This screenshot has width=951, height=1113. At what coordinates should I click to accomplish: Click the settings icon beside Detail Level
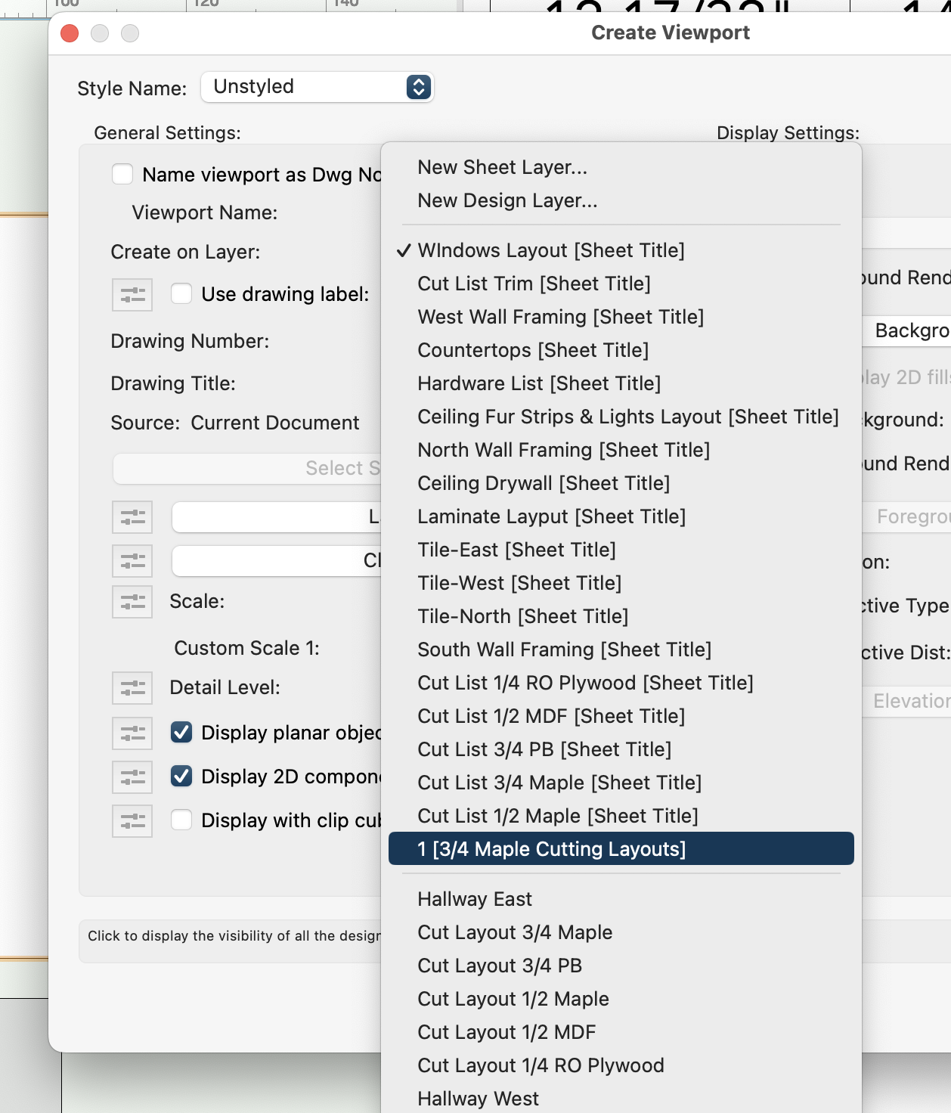[132, 688]
